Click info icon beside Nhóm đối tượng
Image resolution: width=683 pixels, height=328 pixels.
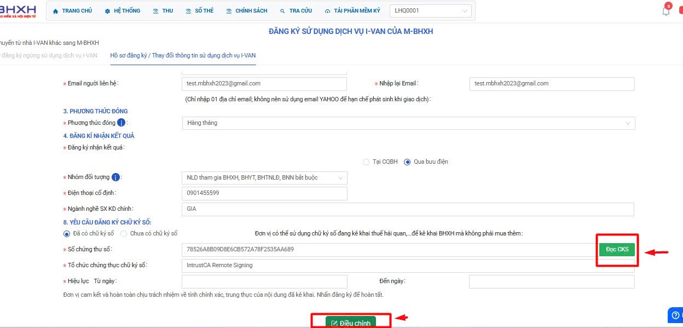pyautogui.click(x=115, y=177)
